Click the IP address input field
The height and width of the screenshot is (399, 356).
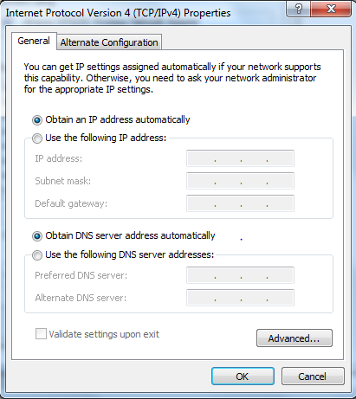(x=240, y=158)
